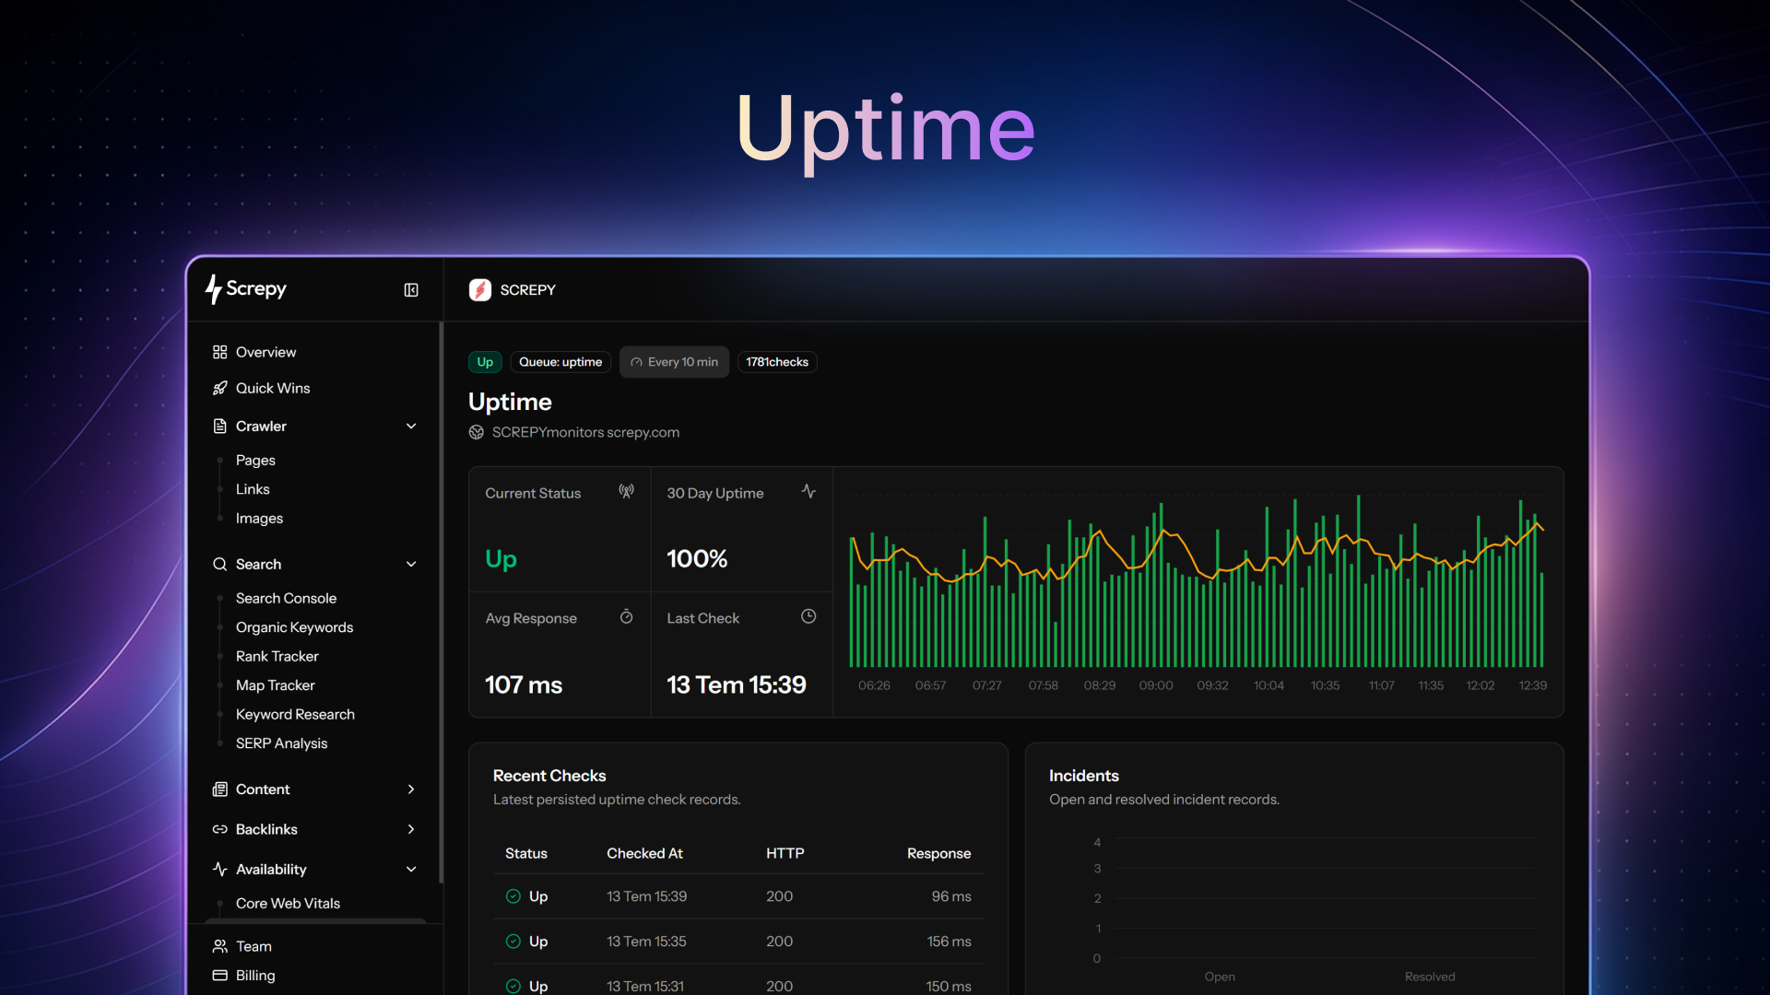
Task: Collapse the Search section chevron
Action: pyautogui.click(x=411, y=564)
